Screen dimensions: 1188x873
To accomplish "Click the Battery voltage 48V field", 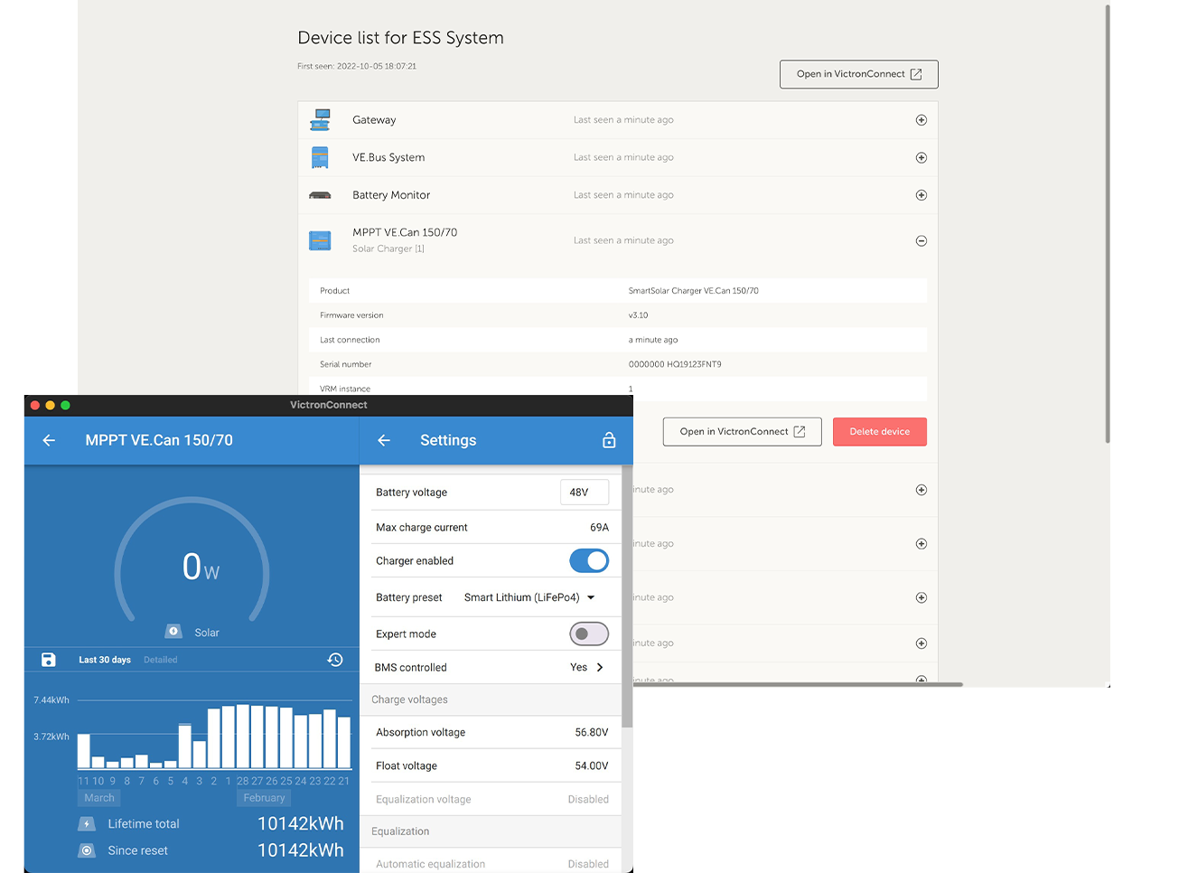I will tap(585, 493).
